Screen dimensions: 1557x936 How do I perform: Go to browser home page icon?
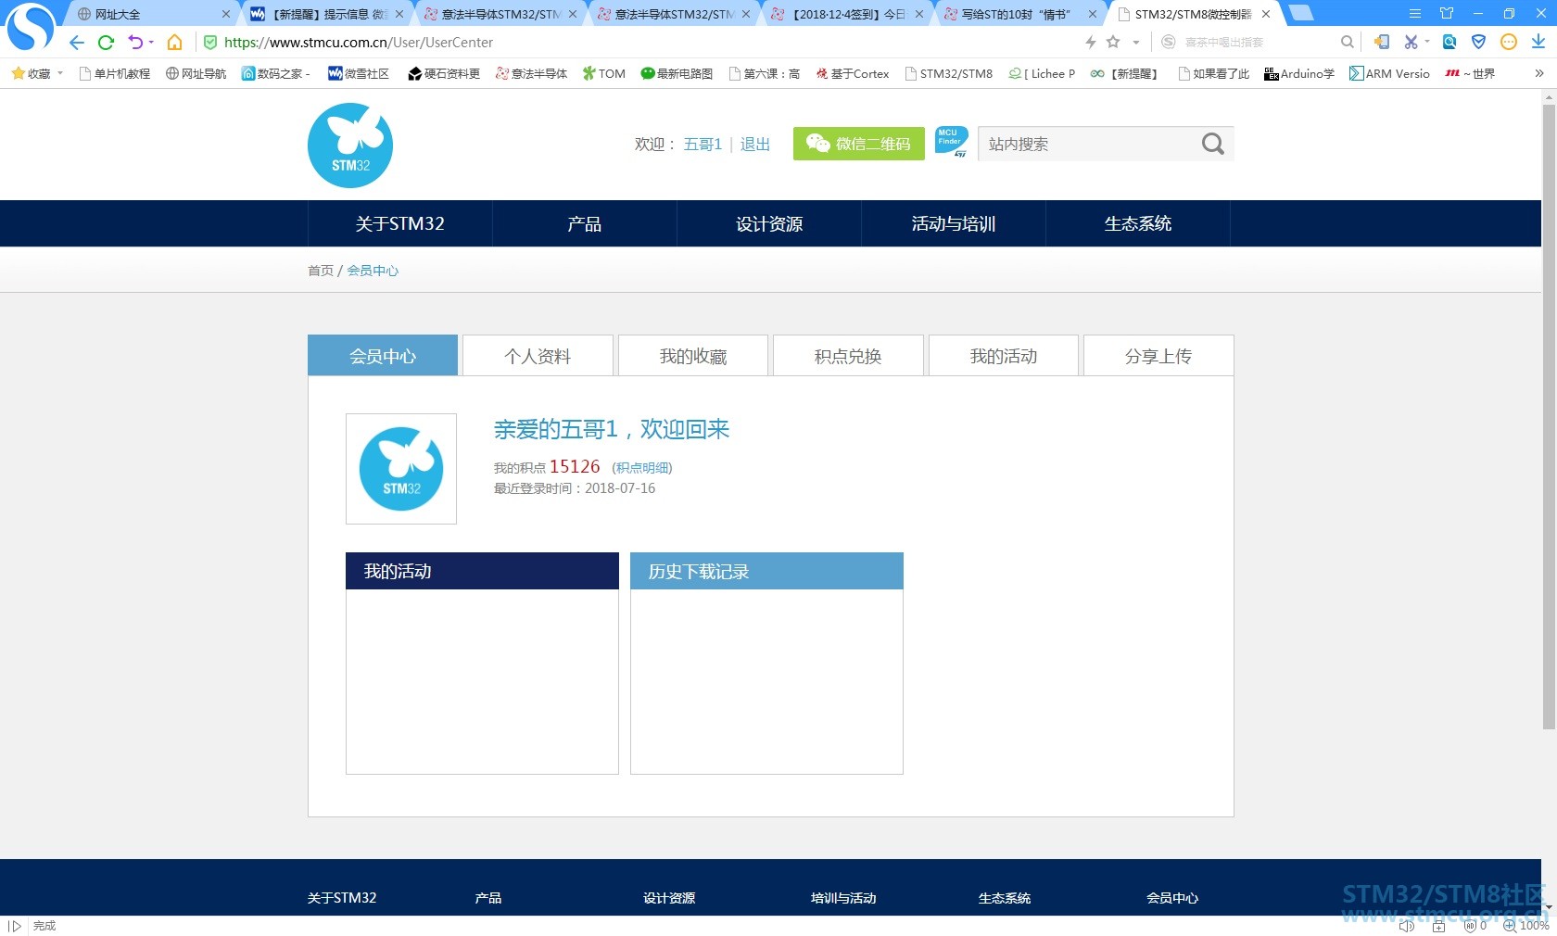pyautogui.click(x=174, y=43)
